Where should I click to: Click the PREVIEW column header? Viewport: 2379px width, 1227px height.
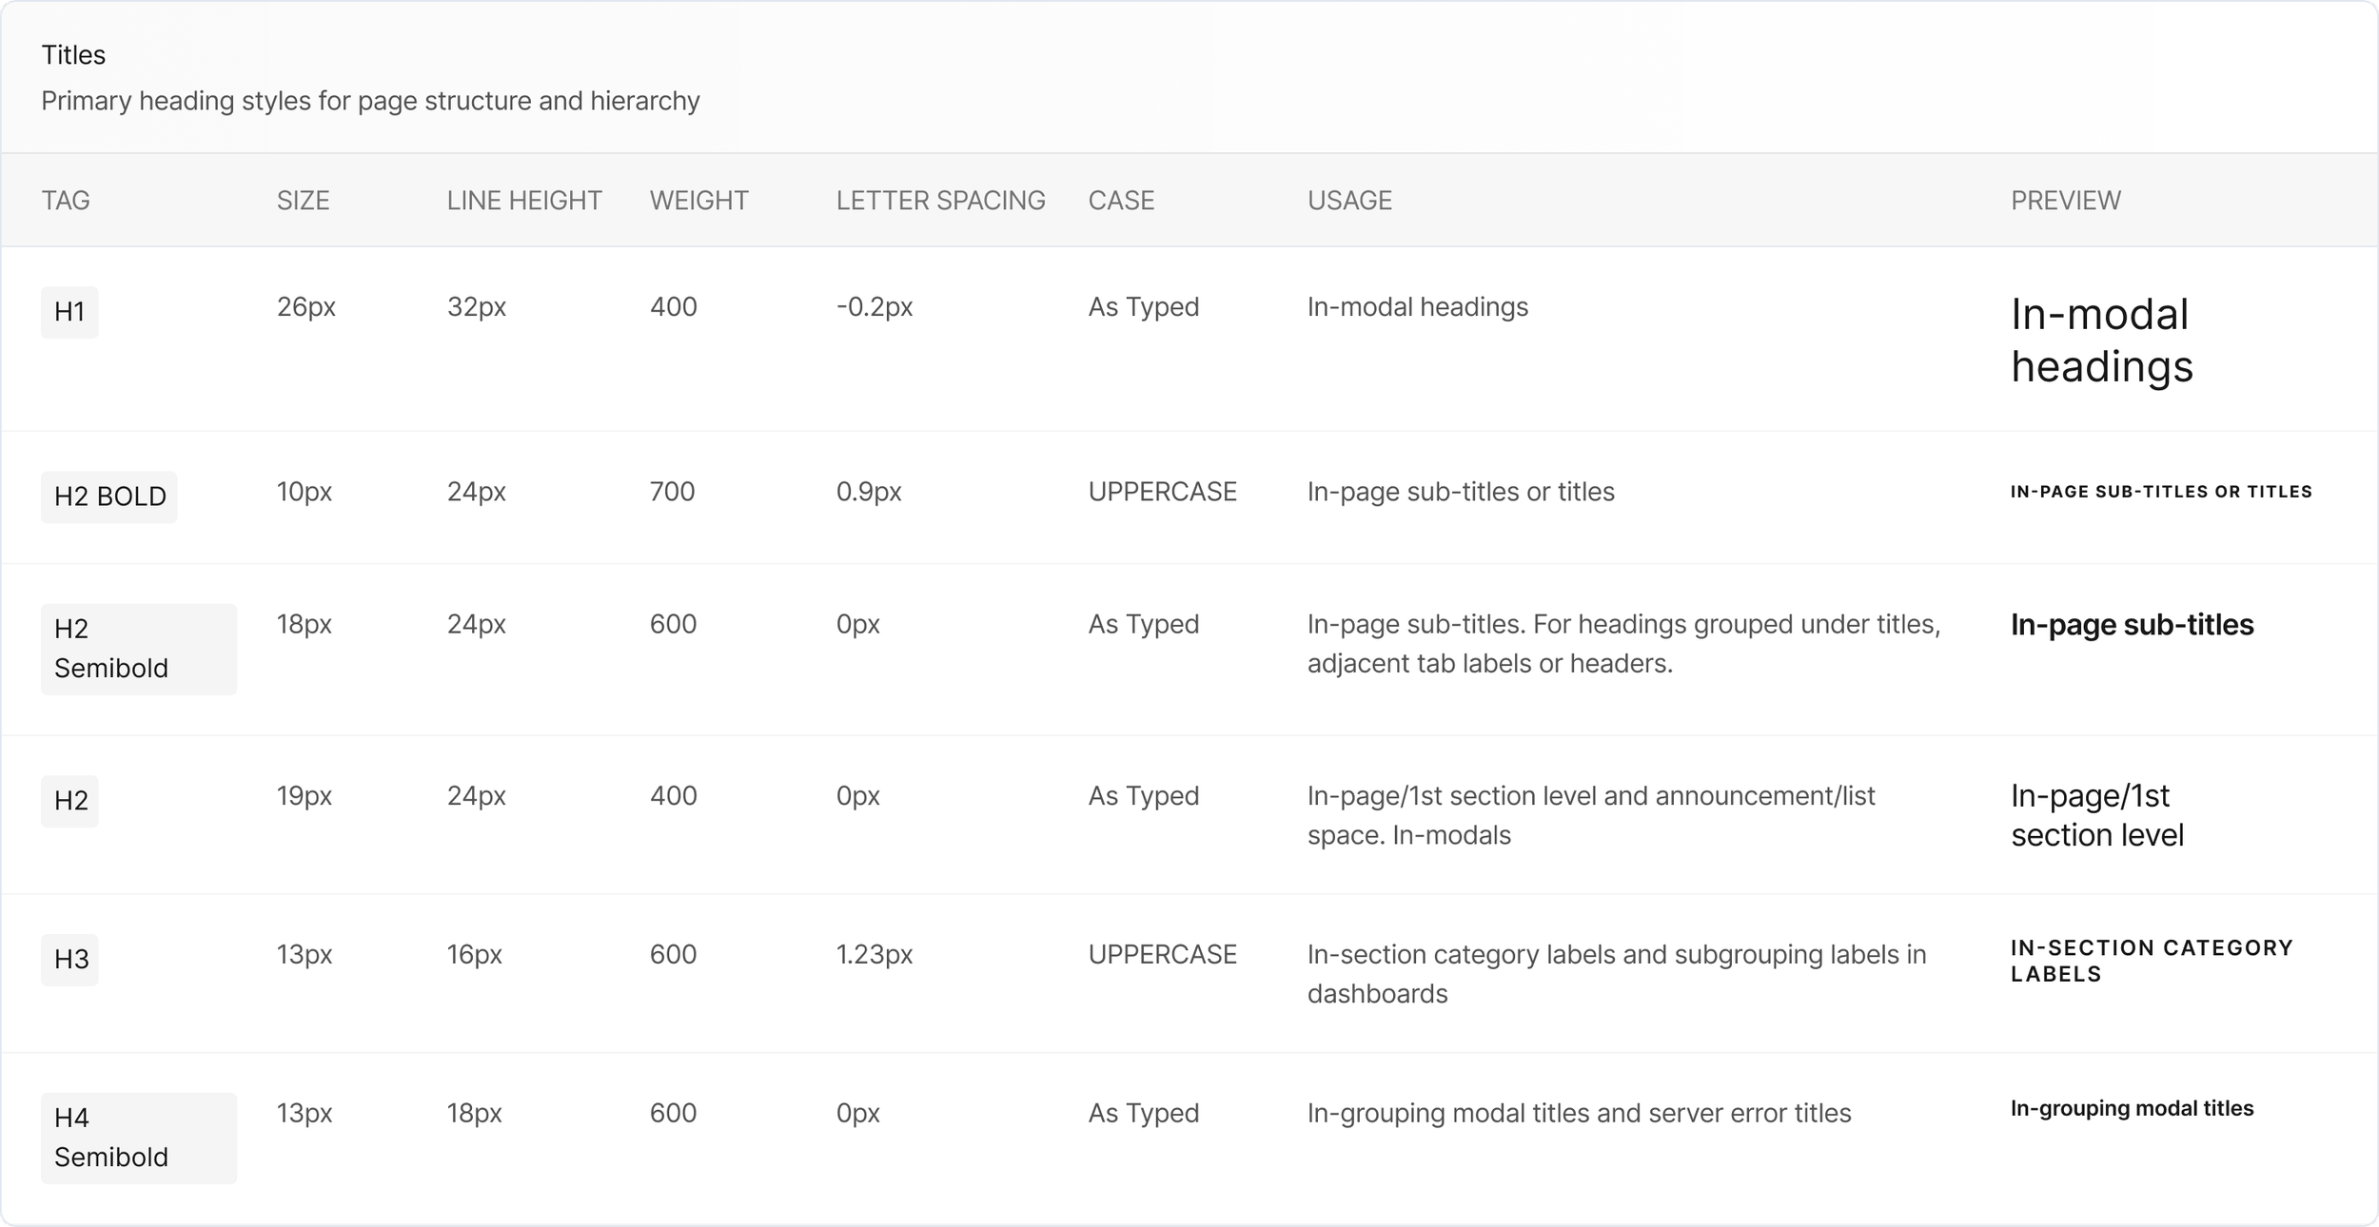2065,201
